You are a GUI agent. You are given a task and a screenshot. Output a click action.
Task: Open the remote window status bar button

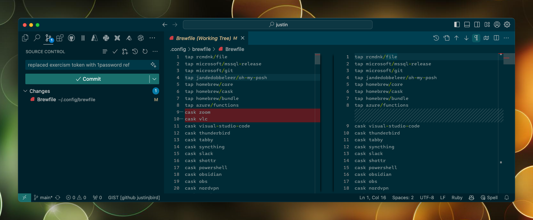coord(24,198)
